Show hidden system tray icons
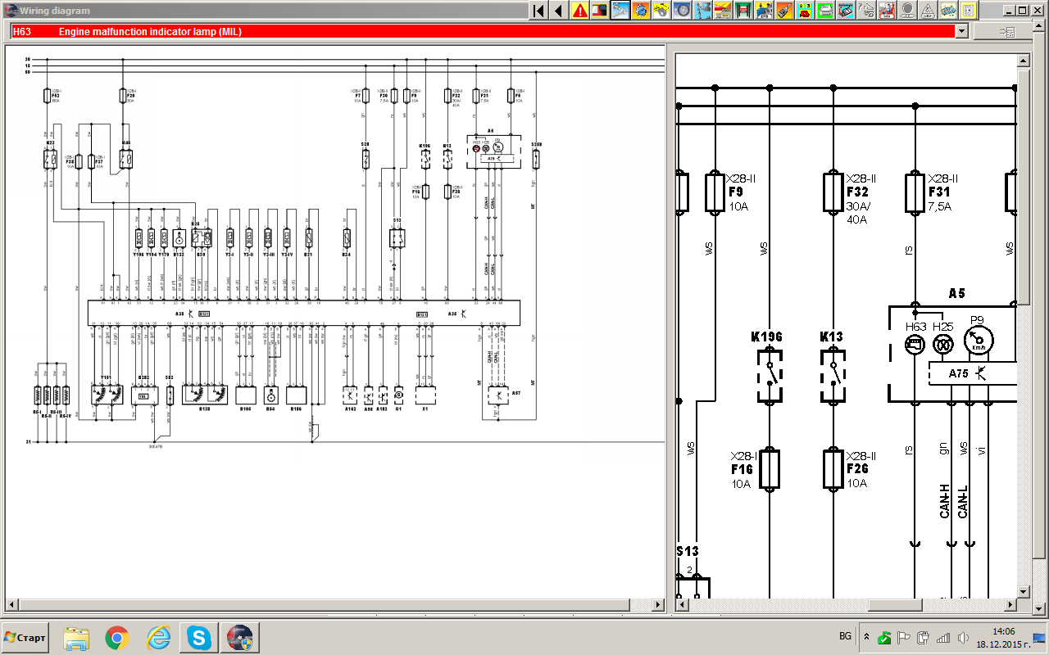 (x=866, y=636)
